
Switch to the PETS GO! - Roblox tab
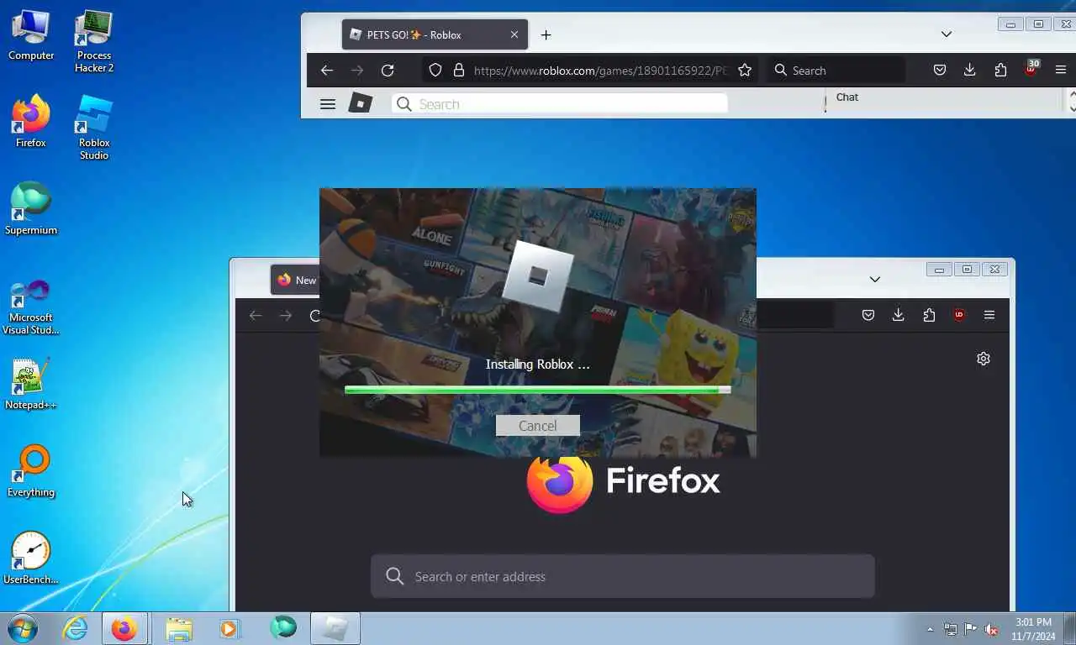(x=435, y=34)
